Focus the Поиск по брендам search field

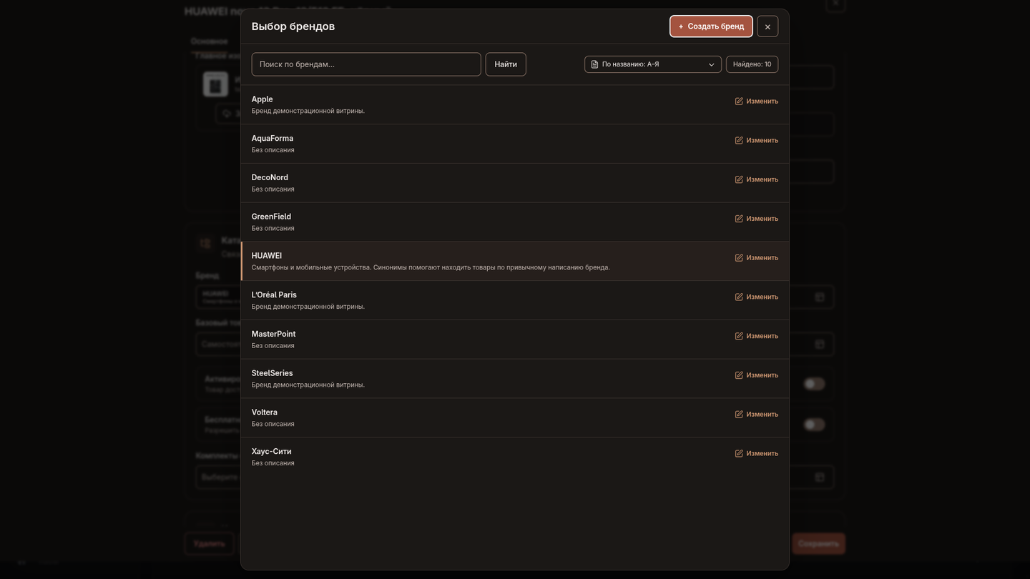tap(366, 64)
